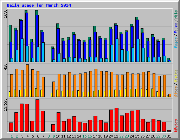Click day label 9 on x-axis
The image size is (180, 140).
[x=54, y=136]
